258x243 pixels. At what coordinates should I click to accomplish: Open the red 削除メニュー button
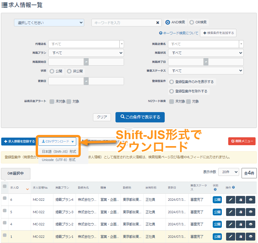pos(242,141)
